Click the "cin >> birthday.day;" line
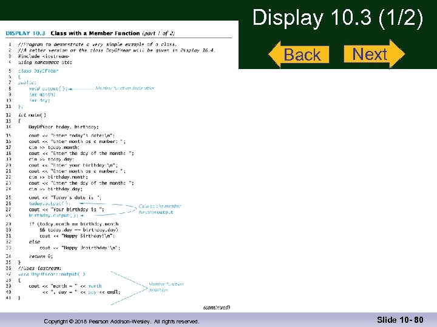The height and width of the screenshot is (327, 437). pyautogui.click(x=55, y=189)
